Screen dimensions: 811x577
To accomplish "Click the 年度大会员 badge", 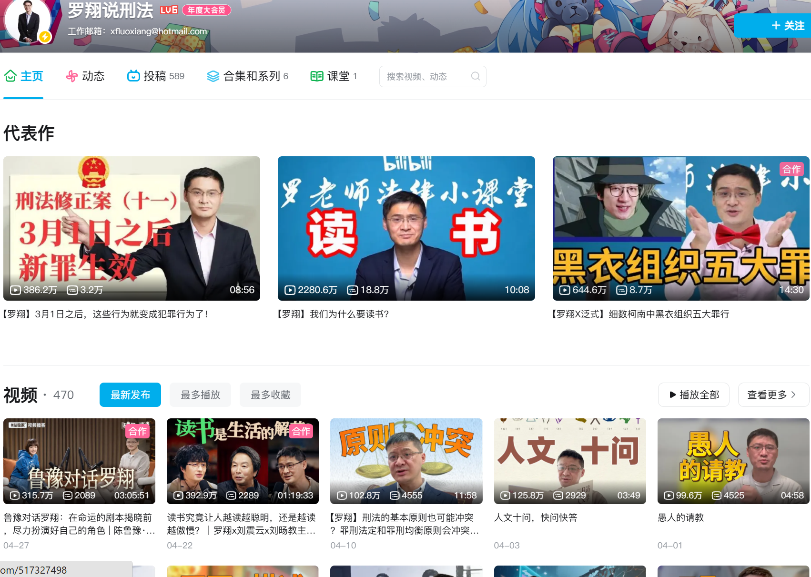I will (206, 10).
